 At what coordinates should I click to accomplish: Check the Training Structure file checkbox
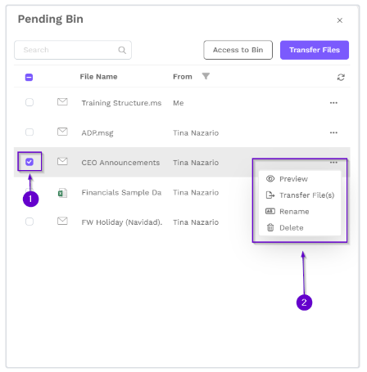[x=29, y=102]
